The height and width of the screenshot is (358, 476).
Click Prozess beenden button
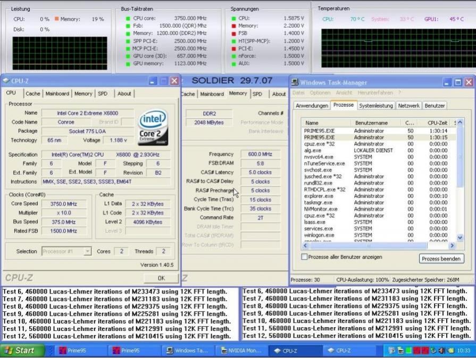coord(441,259)
